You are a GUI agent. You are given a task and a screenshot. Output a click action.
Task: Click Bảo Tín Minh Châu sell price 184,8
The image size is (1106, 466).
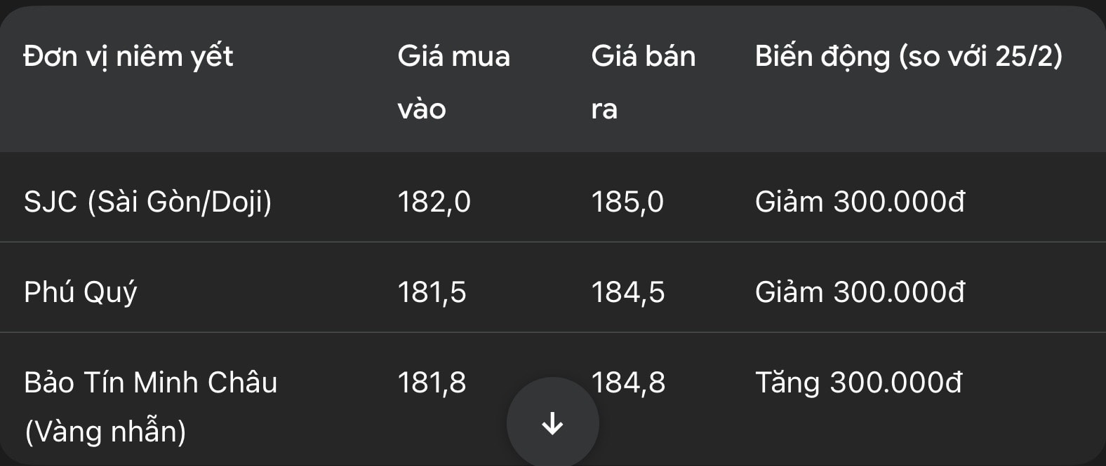(x=628, y=383)
